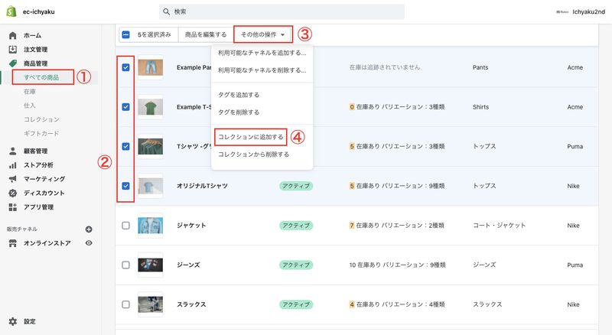Image resolution: width=612 pixels, height=335 pixels.
Task: Open コレクション submenu link
Action: [41, 119]
